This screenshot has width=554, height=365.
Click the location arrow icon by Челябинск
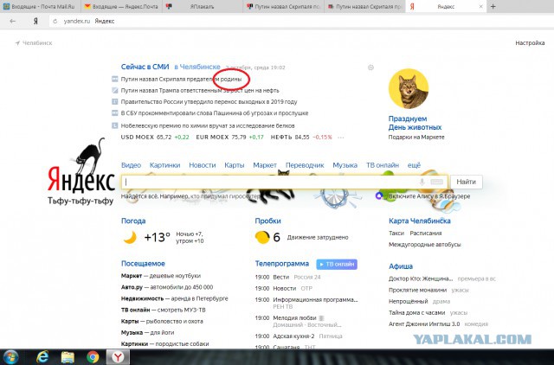[x=17, y=43]
